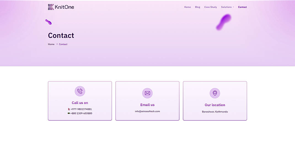295x141 pixels.
Task: Click the info@astrasoftech.com email address
Action: (x=147, y=111)
